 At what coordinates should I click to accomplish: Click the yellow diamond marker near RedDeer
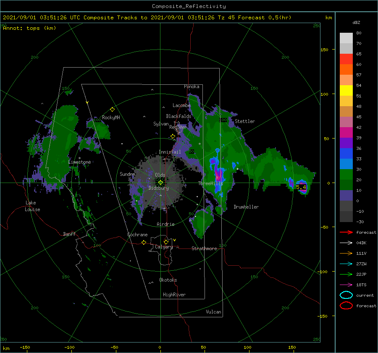(173, 136)
